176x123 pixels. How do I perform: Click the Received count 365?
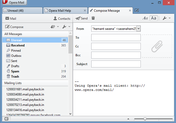63,45
